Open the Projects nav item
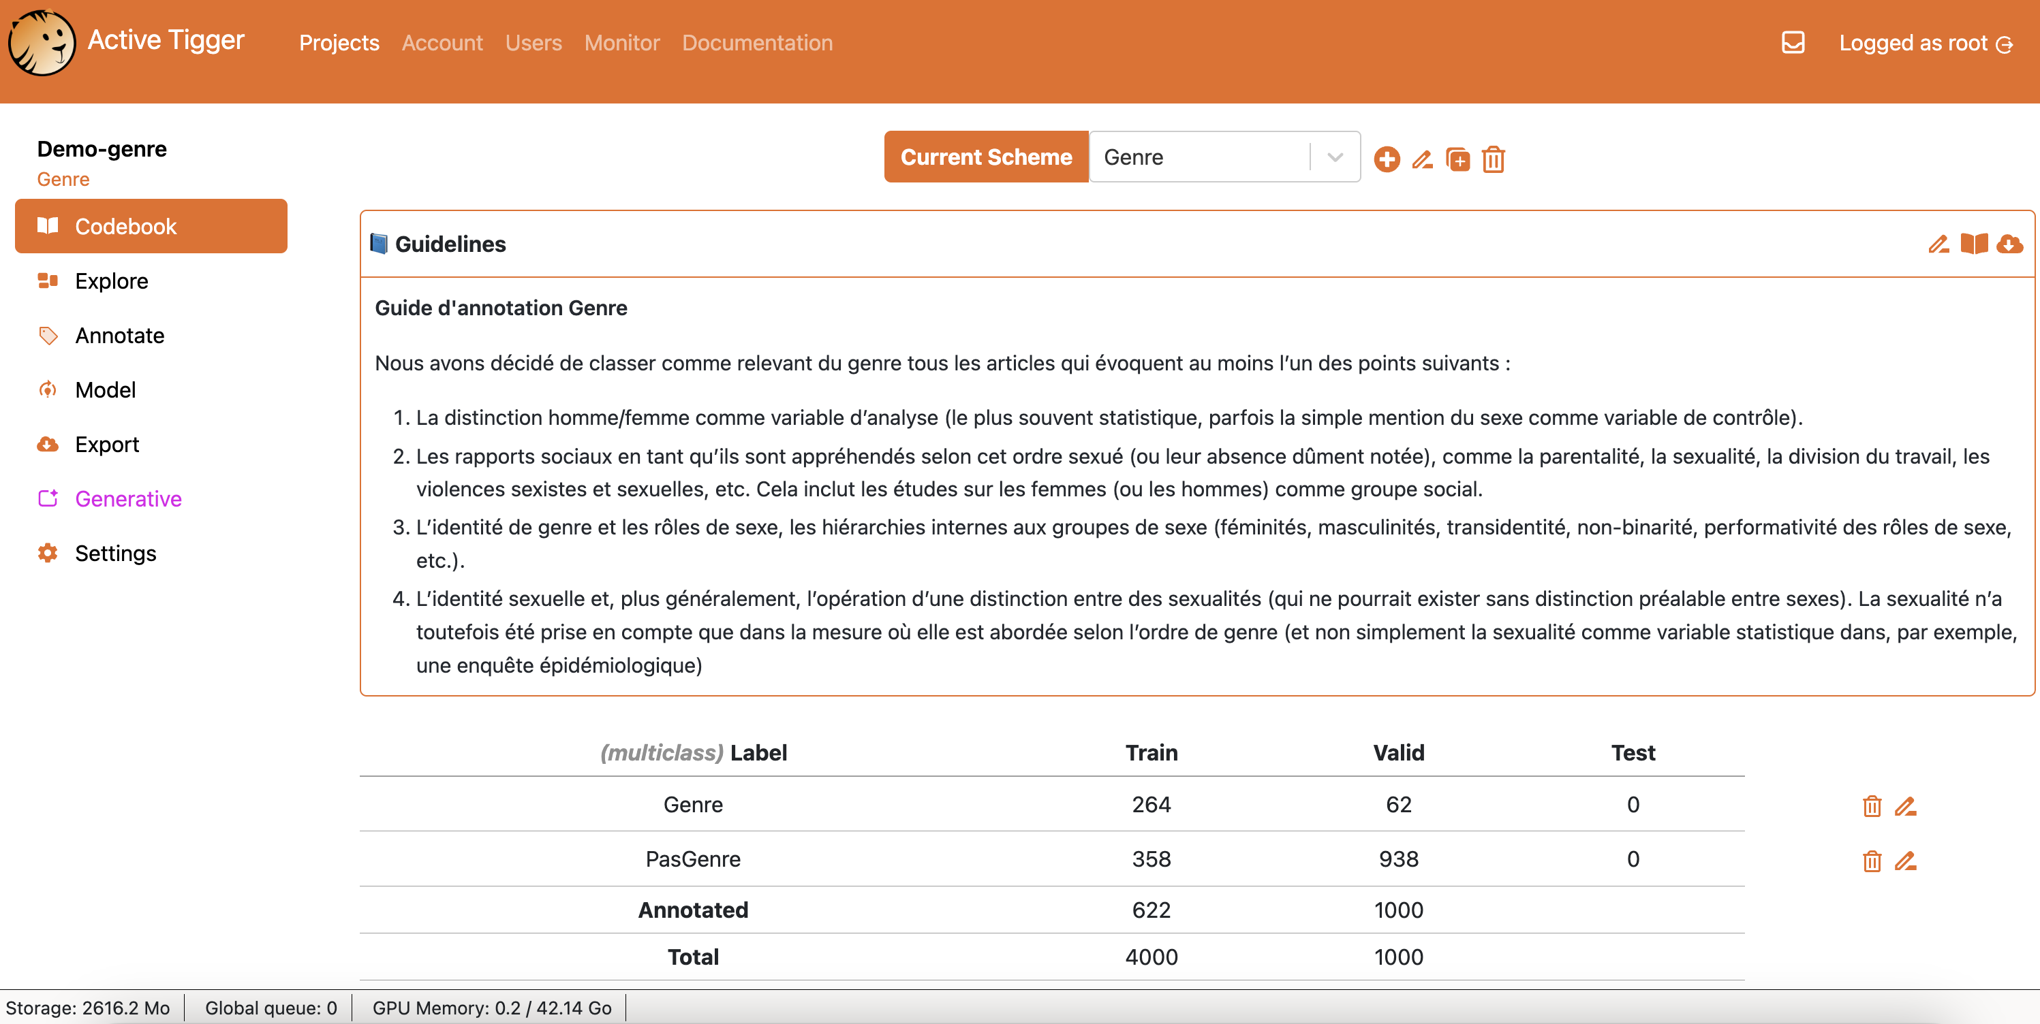Image resolution: width=2040 pixels, height=1024 pixels. coord(339,43)
